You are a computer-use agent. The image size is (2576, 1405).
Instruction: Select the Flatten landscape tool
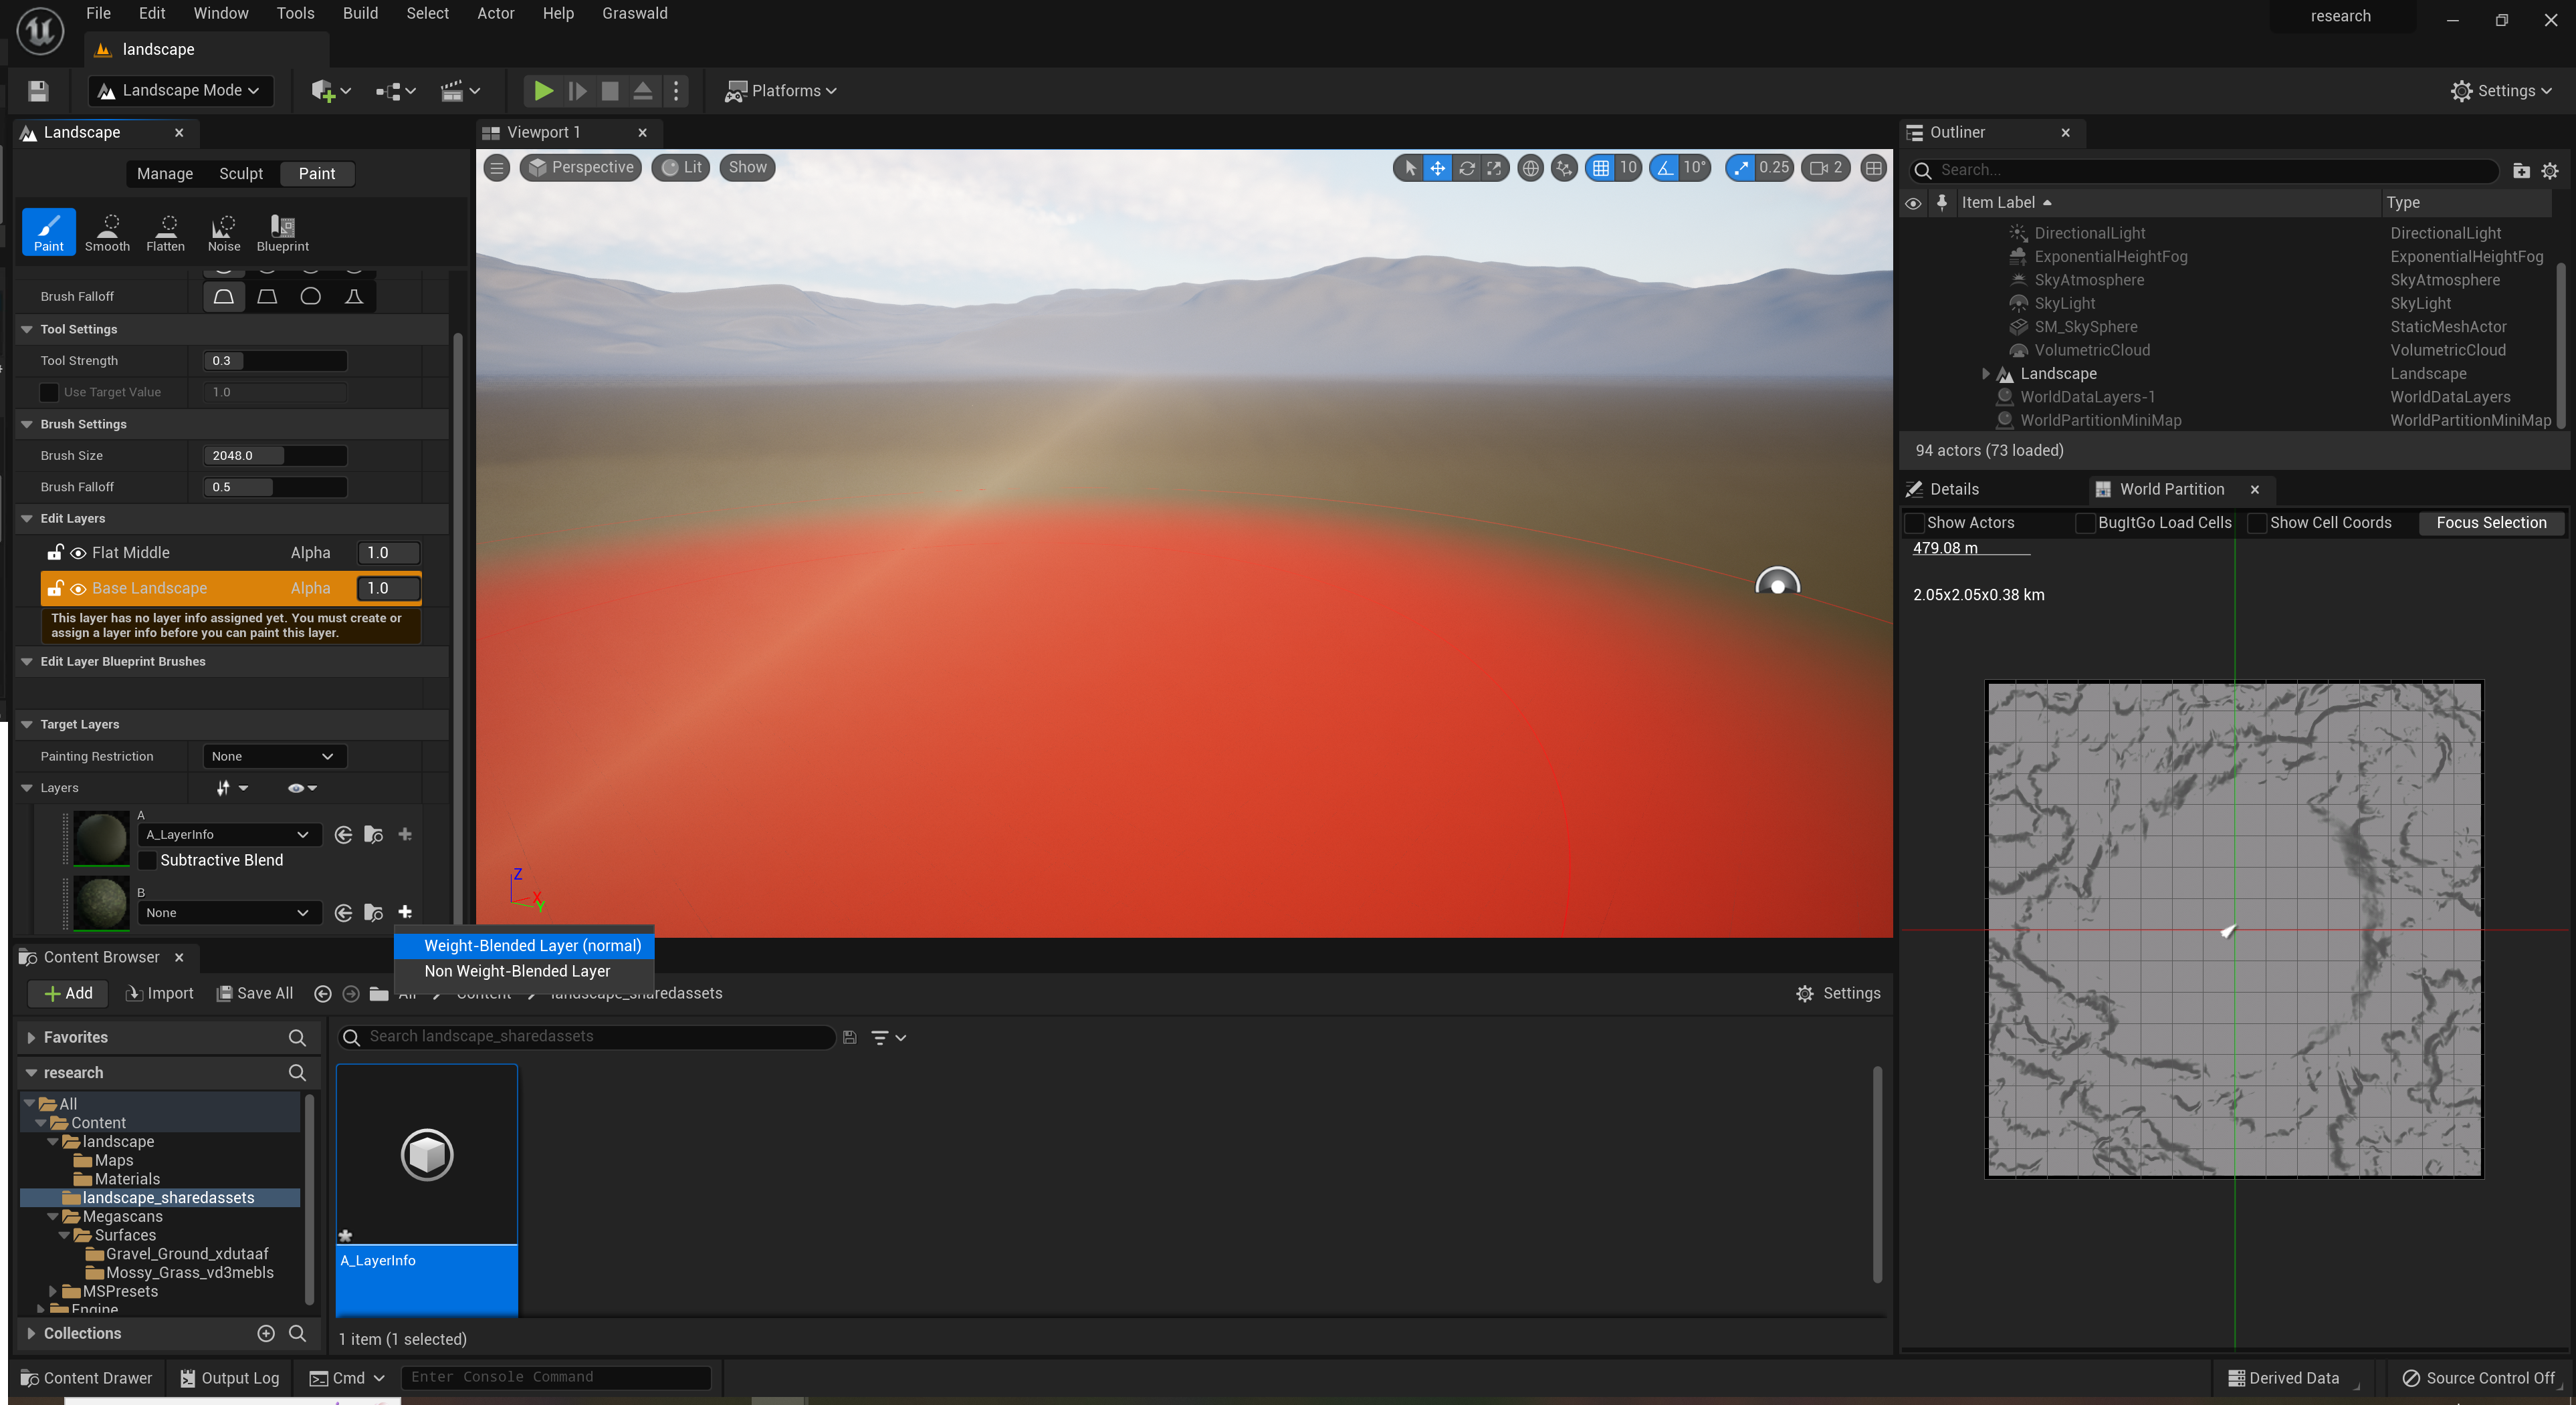(165, 232)
